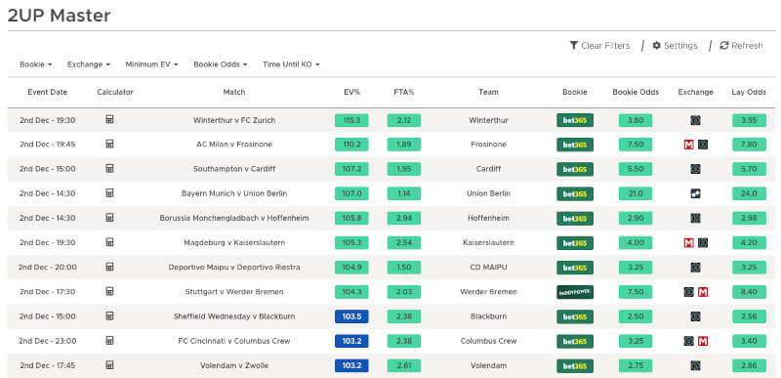This screenshot has height=378, width=781.
Task: Click lay odds 8.40 for Werder Bremen
Action: point(749,292)
